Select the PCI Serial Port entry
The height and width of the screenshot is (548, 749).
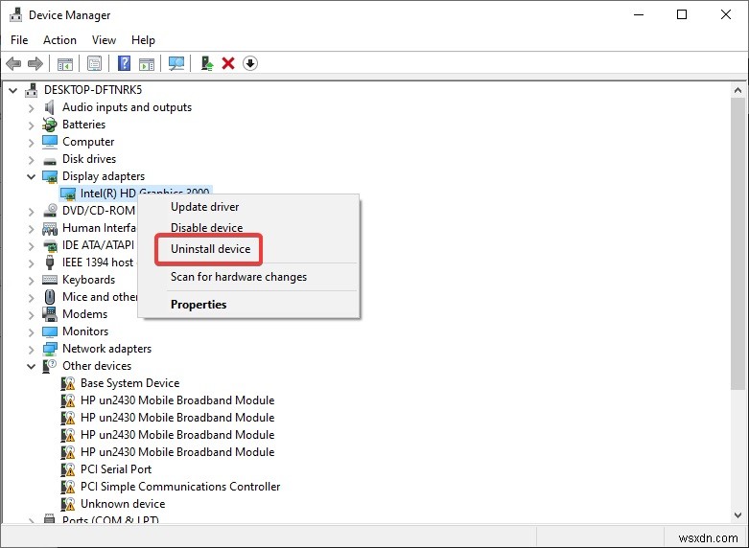116,469
